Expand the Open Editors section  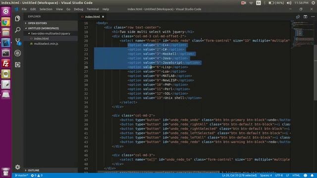tap(51, 23)
